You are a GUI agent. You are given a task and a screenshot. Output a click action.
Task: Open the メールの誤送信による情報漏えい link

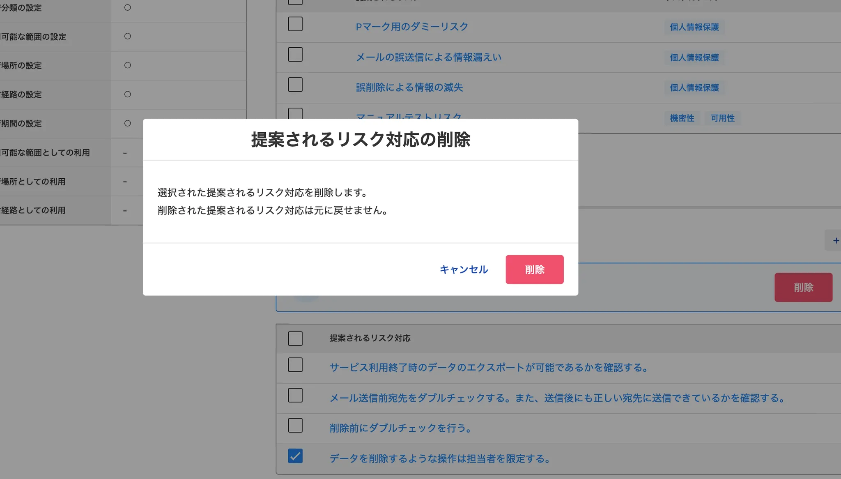pyautogui.click(x=428, y=57)
